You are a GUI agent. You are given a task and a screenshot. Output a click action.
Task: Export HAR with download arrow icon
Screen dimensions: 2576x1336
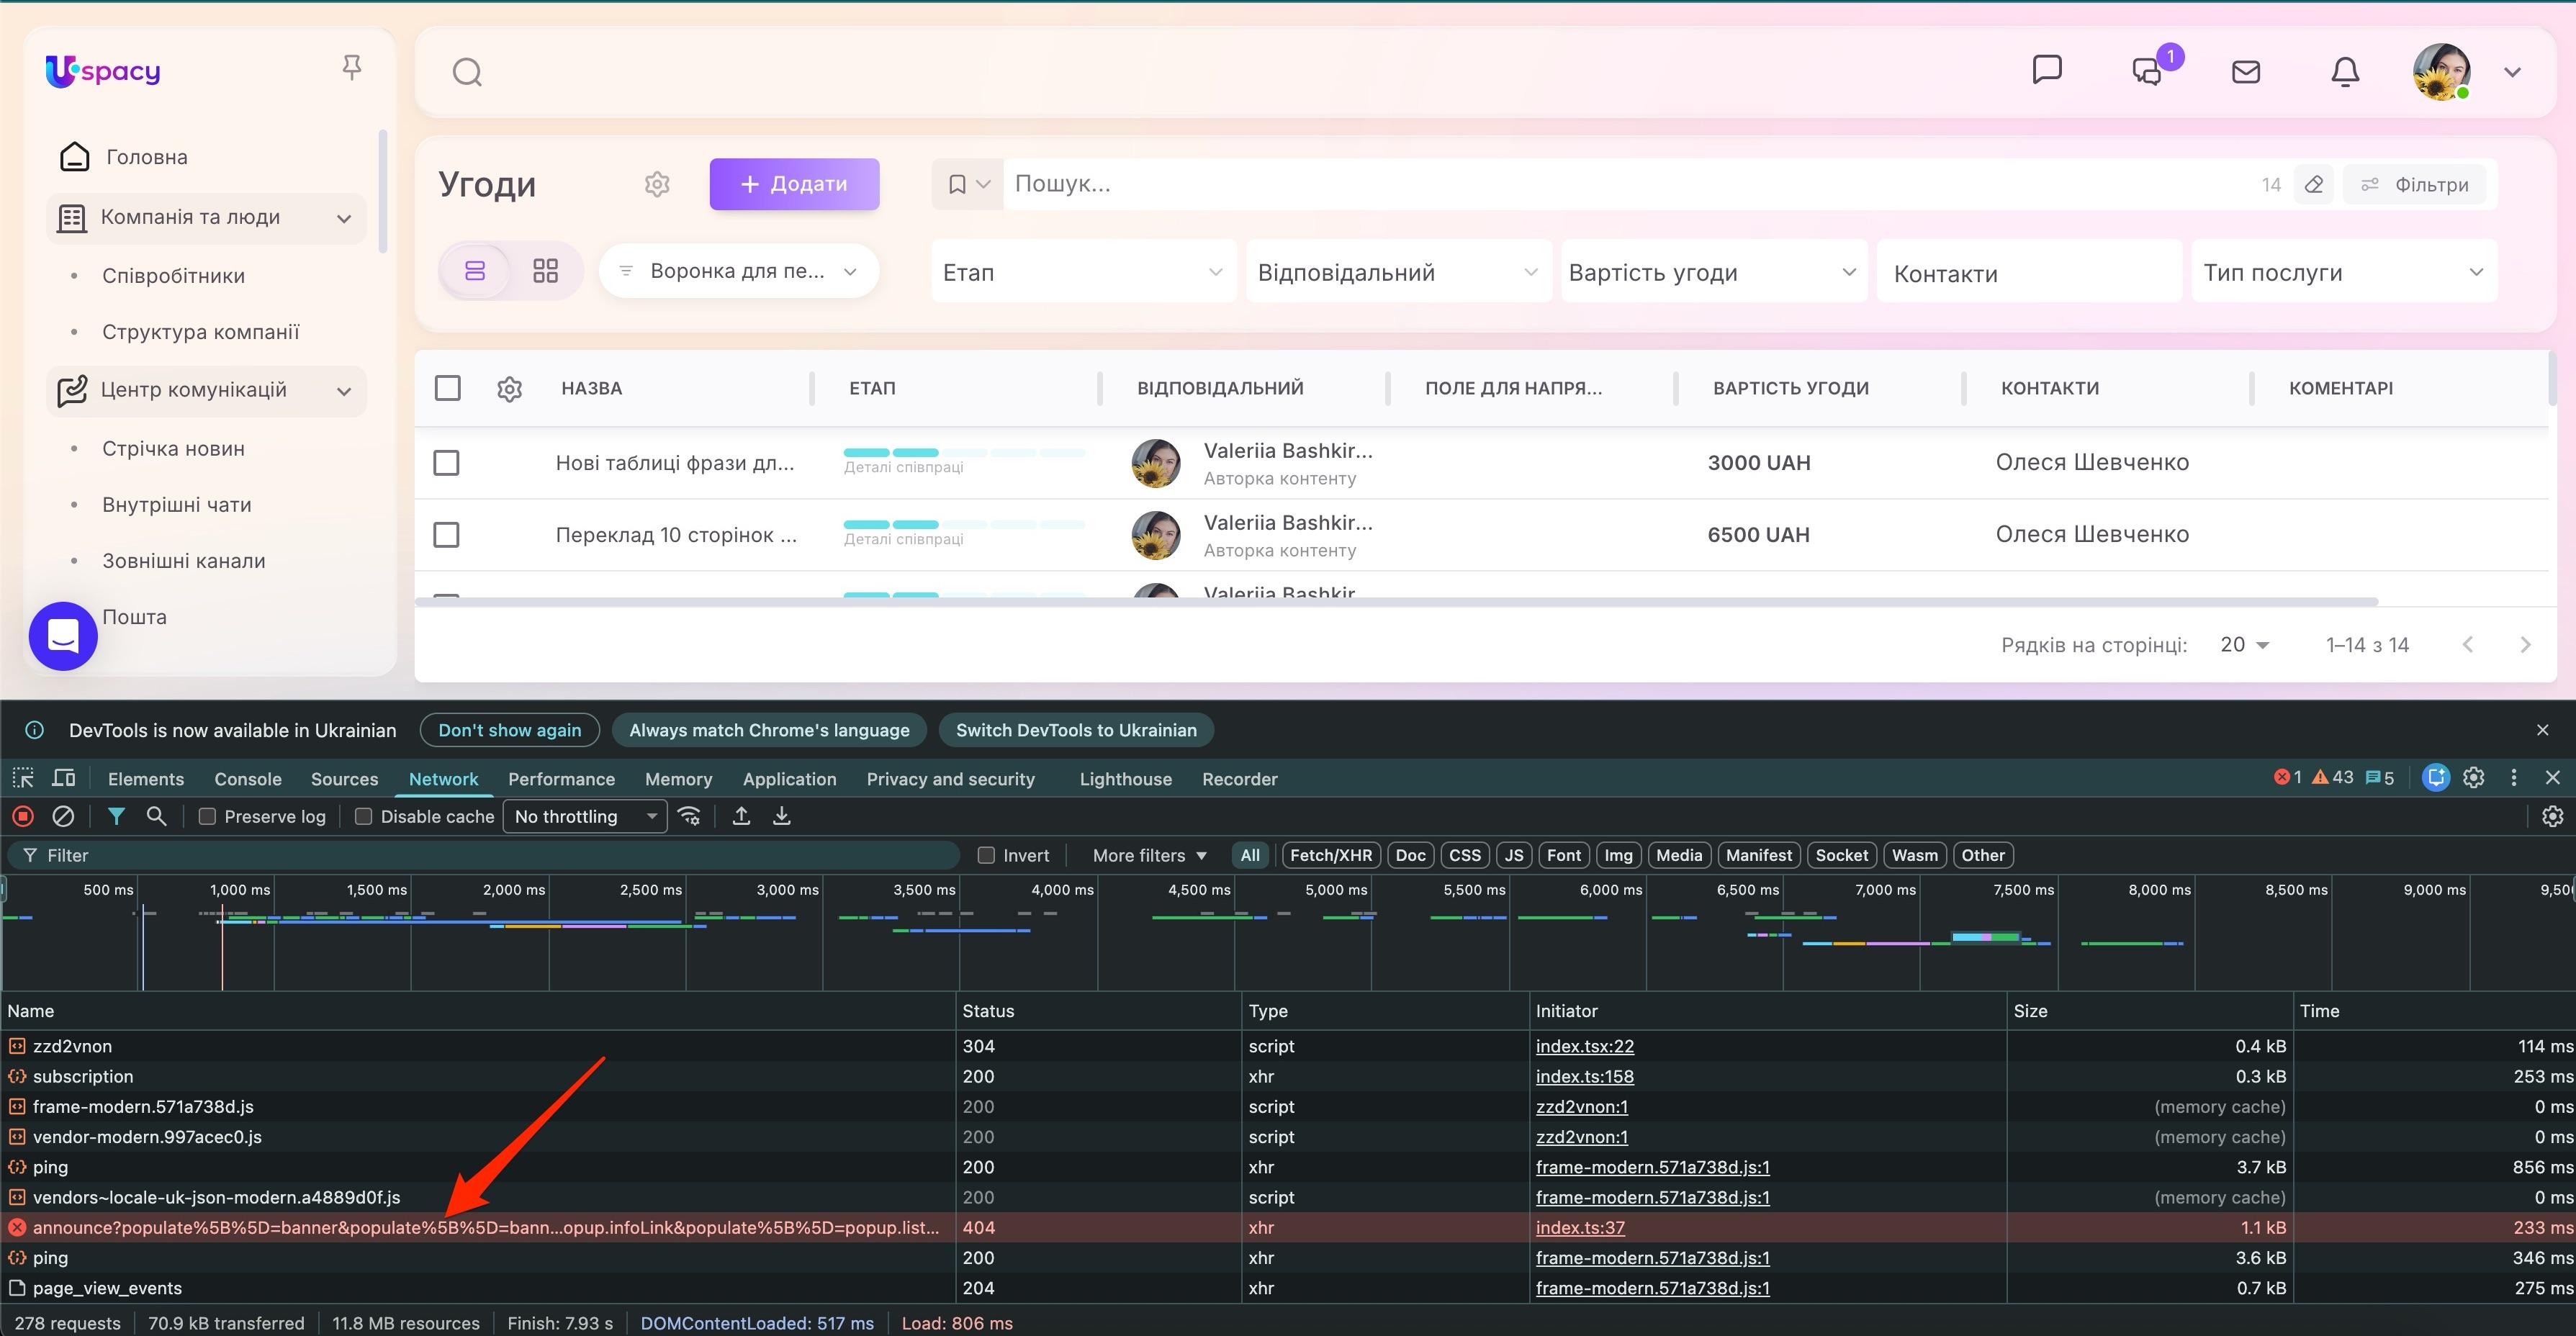tap(782, 817)
